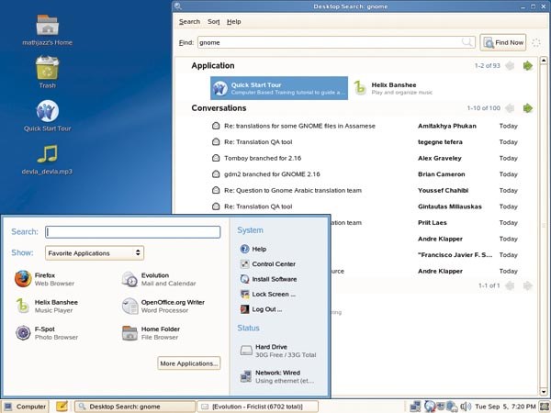
Task: Click the show desktop tray button
Action: point(545,407)
